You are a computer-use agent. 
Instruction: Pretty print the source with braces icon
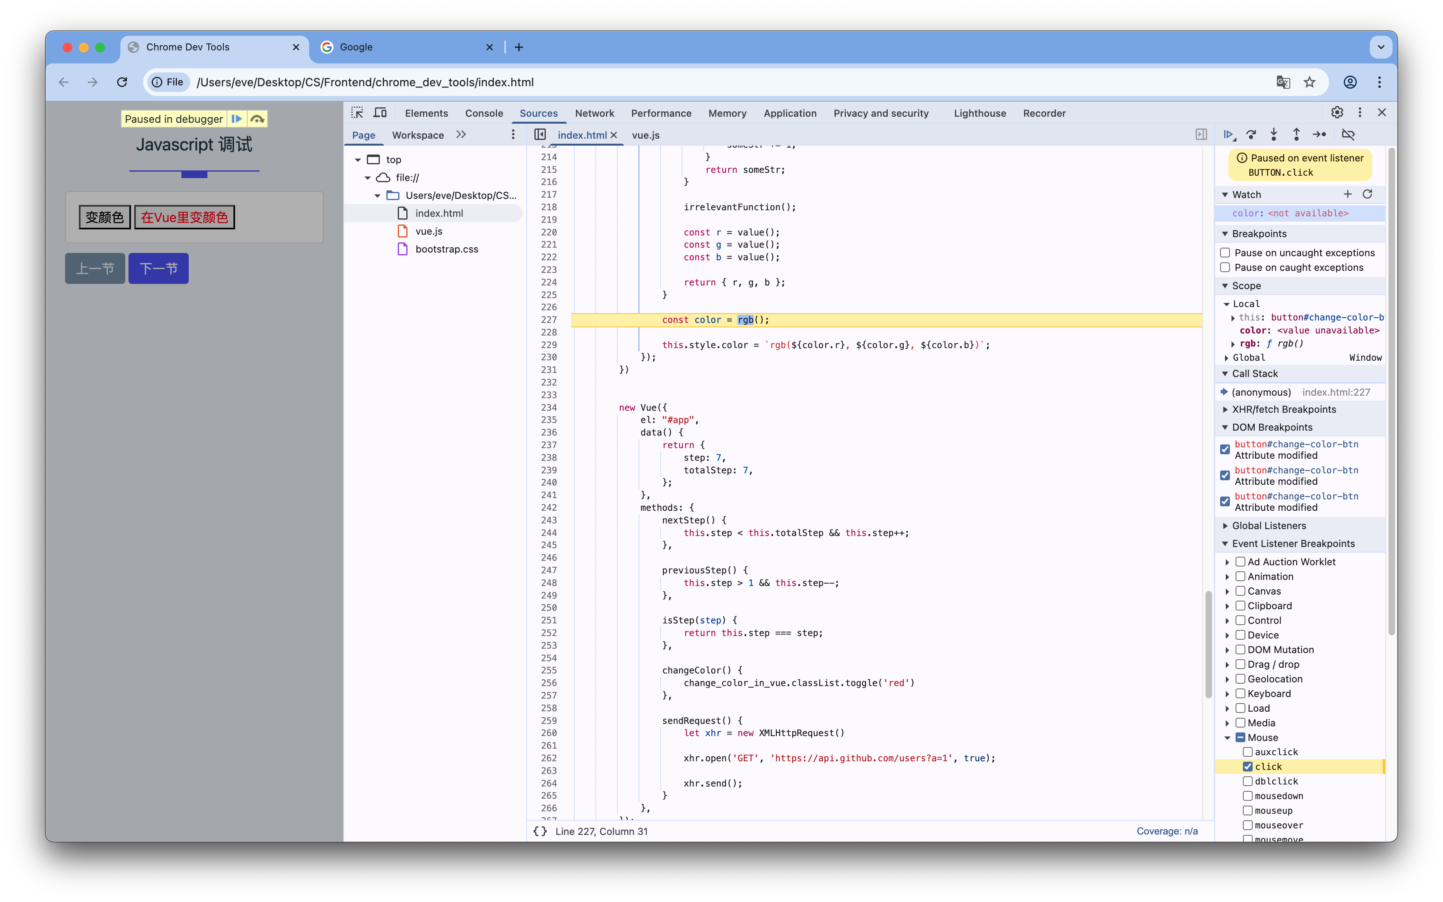(x=540, y=831)
